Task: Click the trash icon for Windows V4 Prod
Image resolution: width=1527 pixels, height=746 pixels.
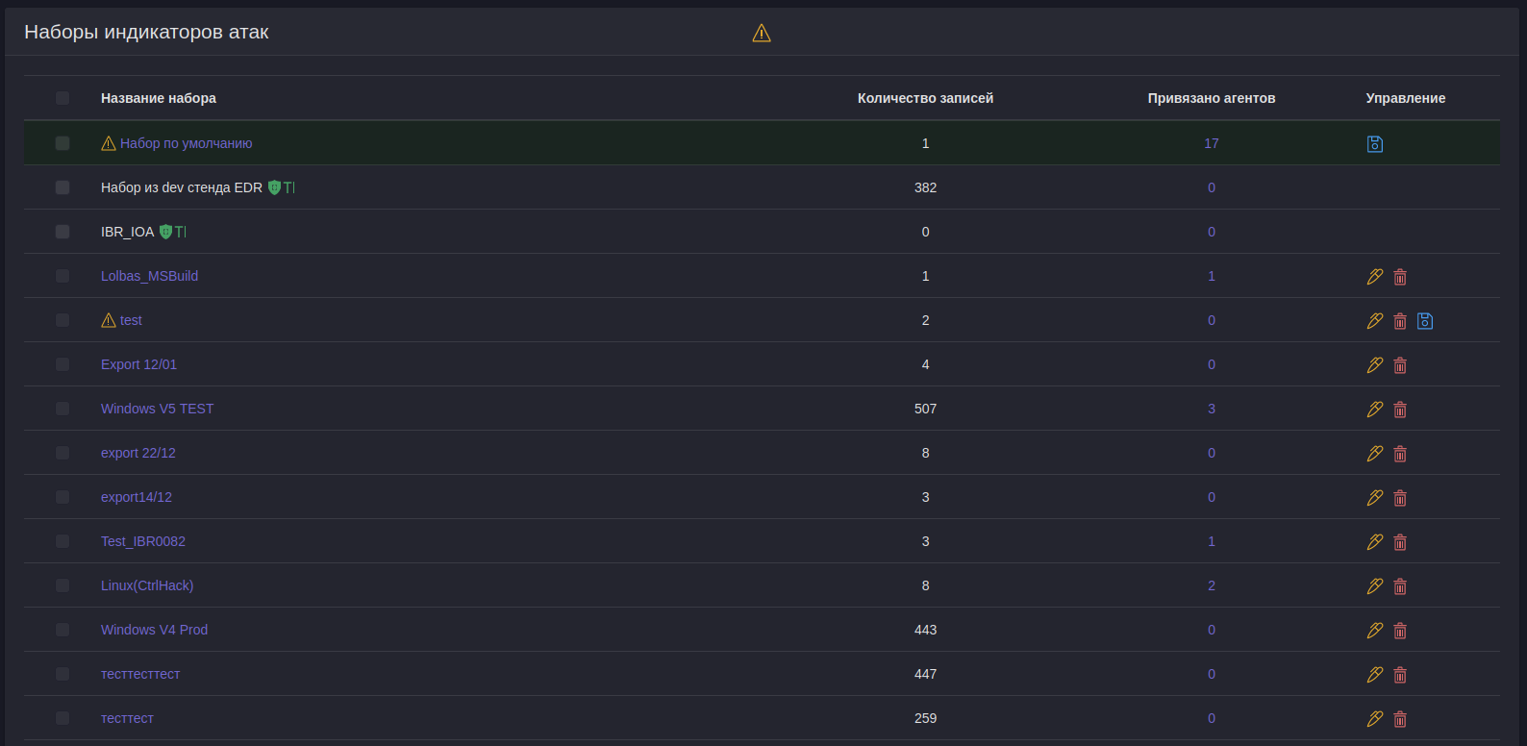Action: point(1400,631)
